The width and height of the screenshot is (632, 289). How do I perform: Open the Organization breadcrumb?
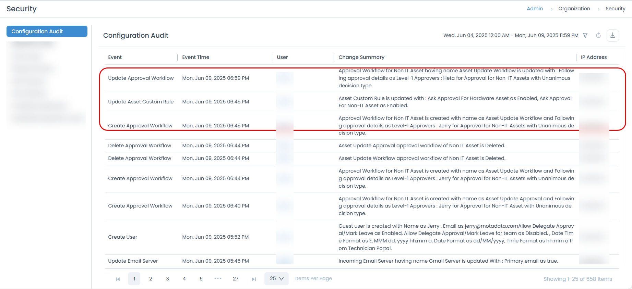574,9
